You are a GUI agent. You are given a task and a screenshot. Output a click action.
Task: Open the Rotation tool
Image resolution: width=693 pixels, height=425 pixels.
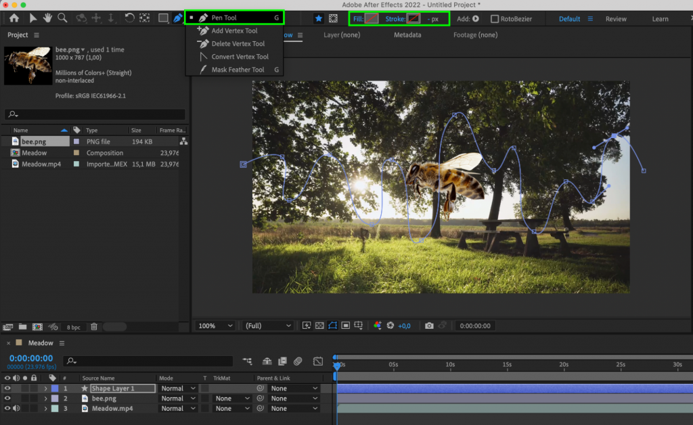point(130,18)
